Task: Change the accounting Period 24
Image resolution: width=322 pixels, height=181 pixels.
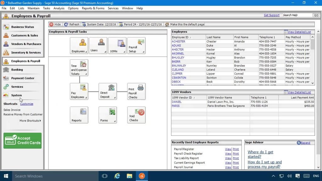Action: [140, 25]
